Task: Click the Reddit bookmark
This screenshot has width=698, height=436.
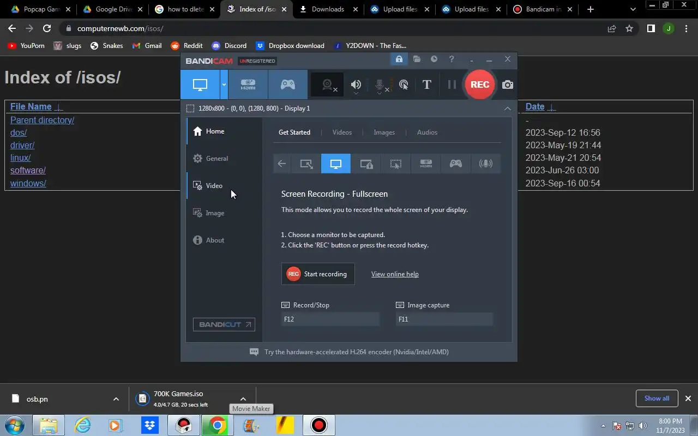Action: [x=186, y=46]
